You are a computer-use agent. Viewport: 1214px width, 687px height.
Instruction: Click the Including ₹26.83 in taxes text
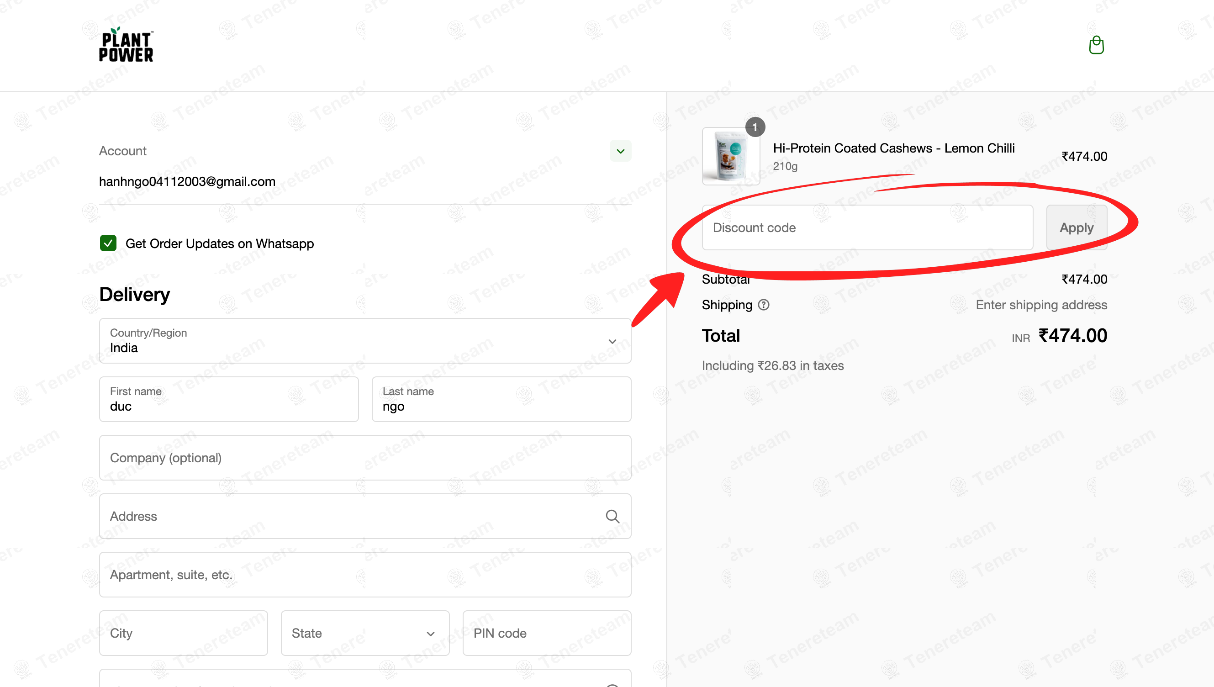772,366
